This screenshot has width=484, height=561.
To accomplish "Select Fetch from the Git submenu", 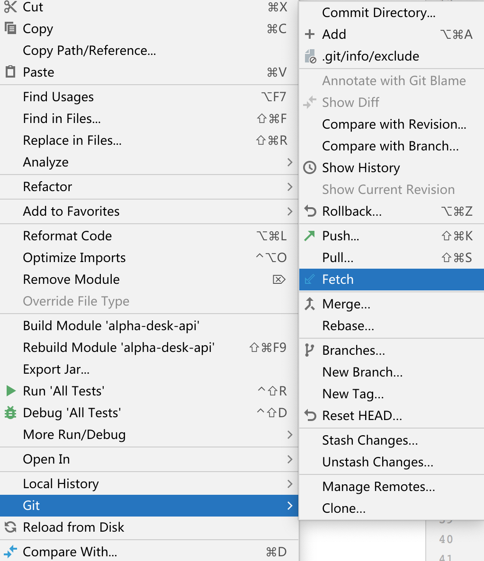I will click(x=338, y=280).
